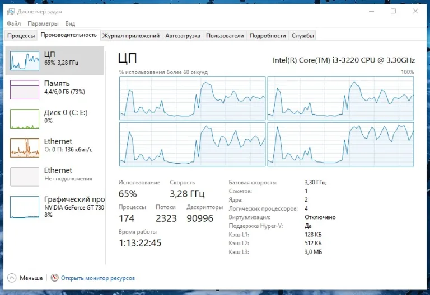Select the active Ethernet graph with orange chart
This screenshot has width=430, height=295.
25,147
